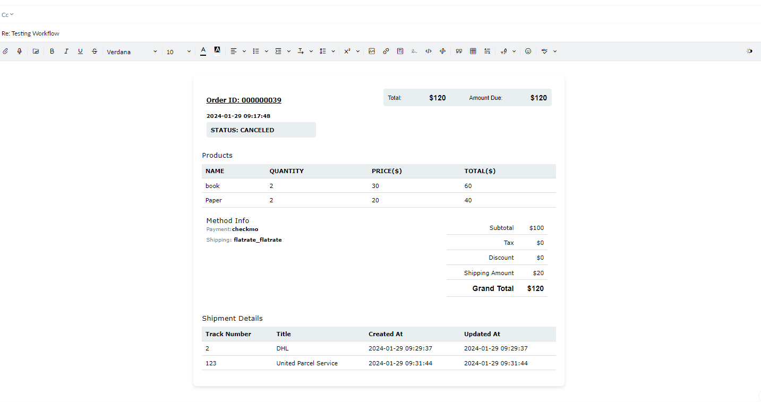Click the microphone voice input icon
761x402 pixels.
pos(20,52)
